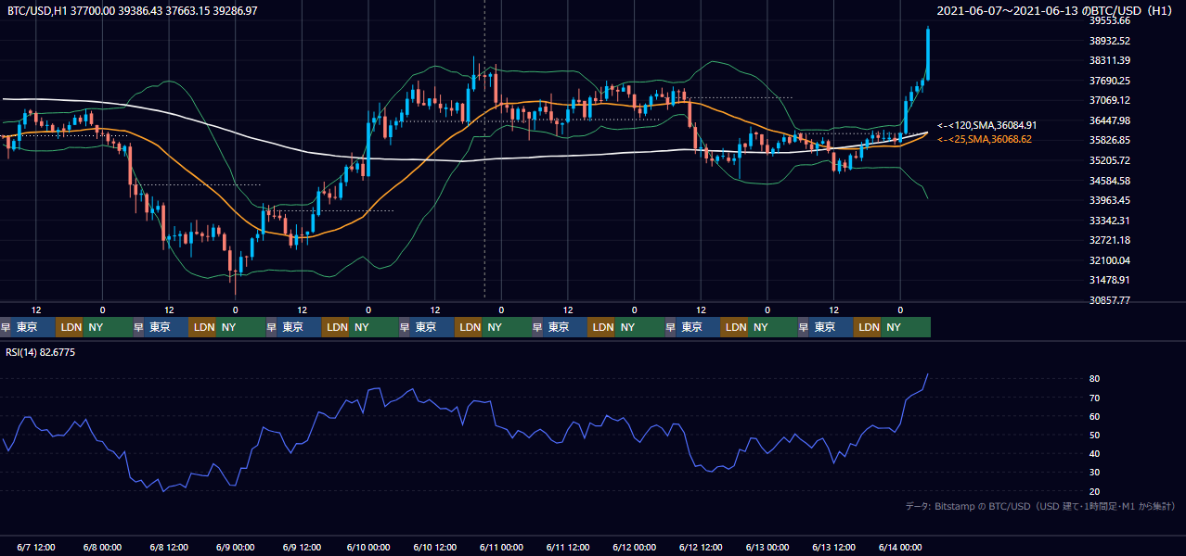Viewport: 1186px width, 556px height.
Task: Click the 6/13 00:00 time axis label
Action: pos(767,548)
